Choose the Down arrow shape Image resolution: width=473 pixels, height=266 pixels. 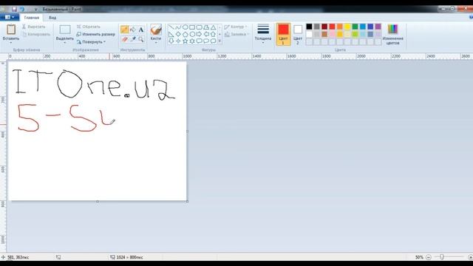pyautogui.click(x=171, y=41)
